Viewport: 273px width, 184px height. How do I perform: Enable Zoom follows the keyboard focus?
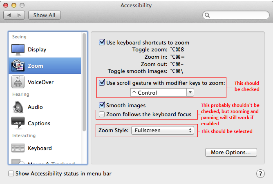point(102,114)
